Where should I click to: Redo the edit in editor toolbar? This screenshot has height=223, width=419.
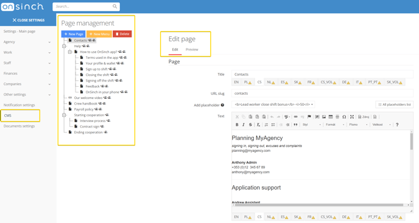click(278, 117)
